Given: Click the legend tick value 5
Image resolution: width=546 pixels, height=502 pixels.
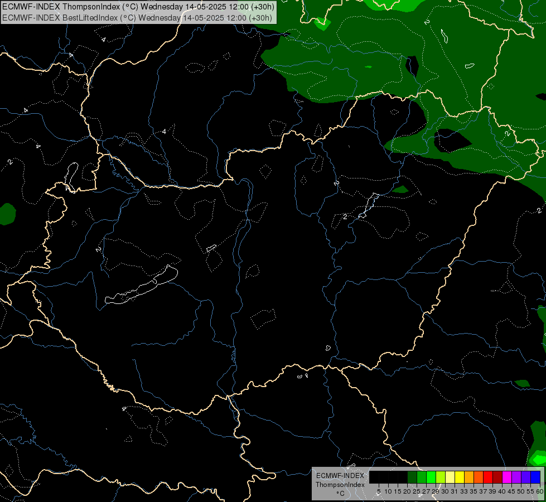Looking at the screenshot, I should point(379,491).
